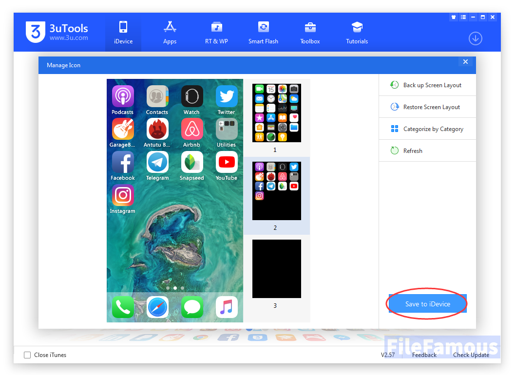Enable the Close iTunes checkbox
This screenshot has height=375, width=515.
pyautogui.click(x=27, y=355)
